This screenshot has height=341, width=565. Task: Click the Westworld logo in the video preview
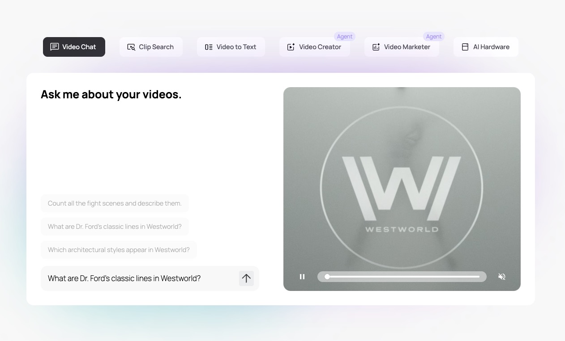[402, 188]
